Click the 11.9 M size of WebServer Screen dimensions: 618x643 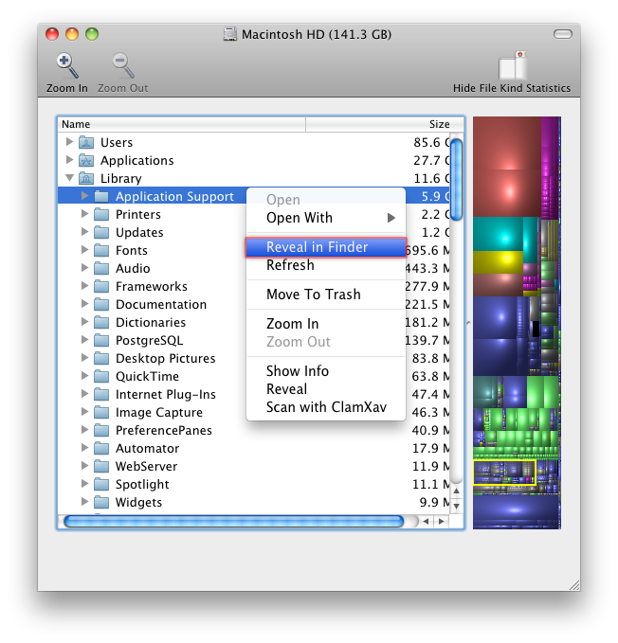431,467
